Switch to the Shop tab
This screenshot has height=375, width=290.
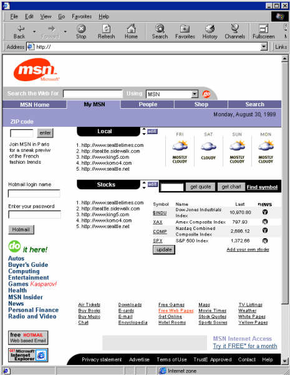[201, 104]
